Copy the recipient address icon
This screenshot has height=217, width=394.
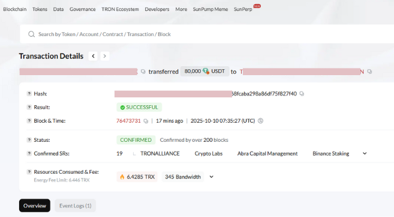[369, 72]
